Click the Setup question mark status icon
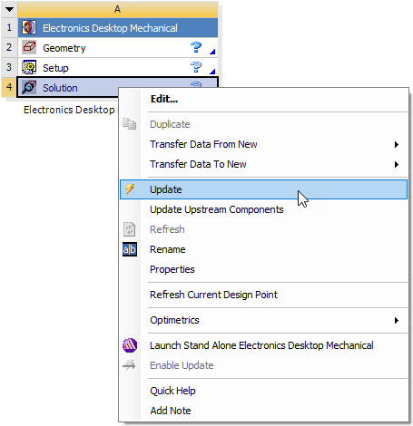This screenshot has width=413, height=426. pyautogui.click(x=196, y=67)
